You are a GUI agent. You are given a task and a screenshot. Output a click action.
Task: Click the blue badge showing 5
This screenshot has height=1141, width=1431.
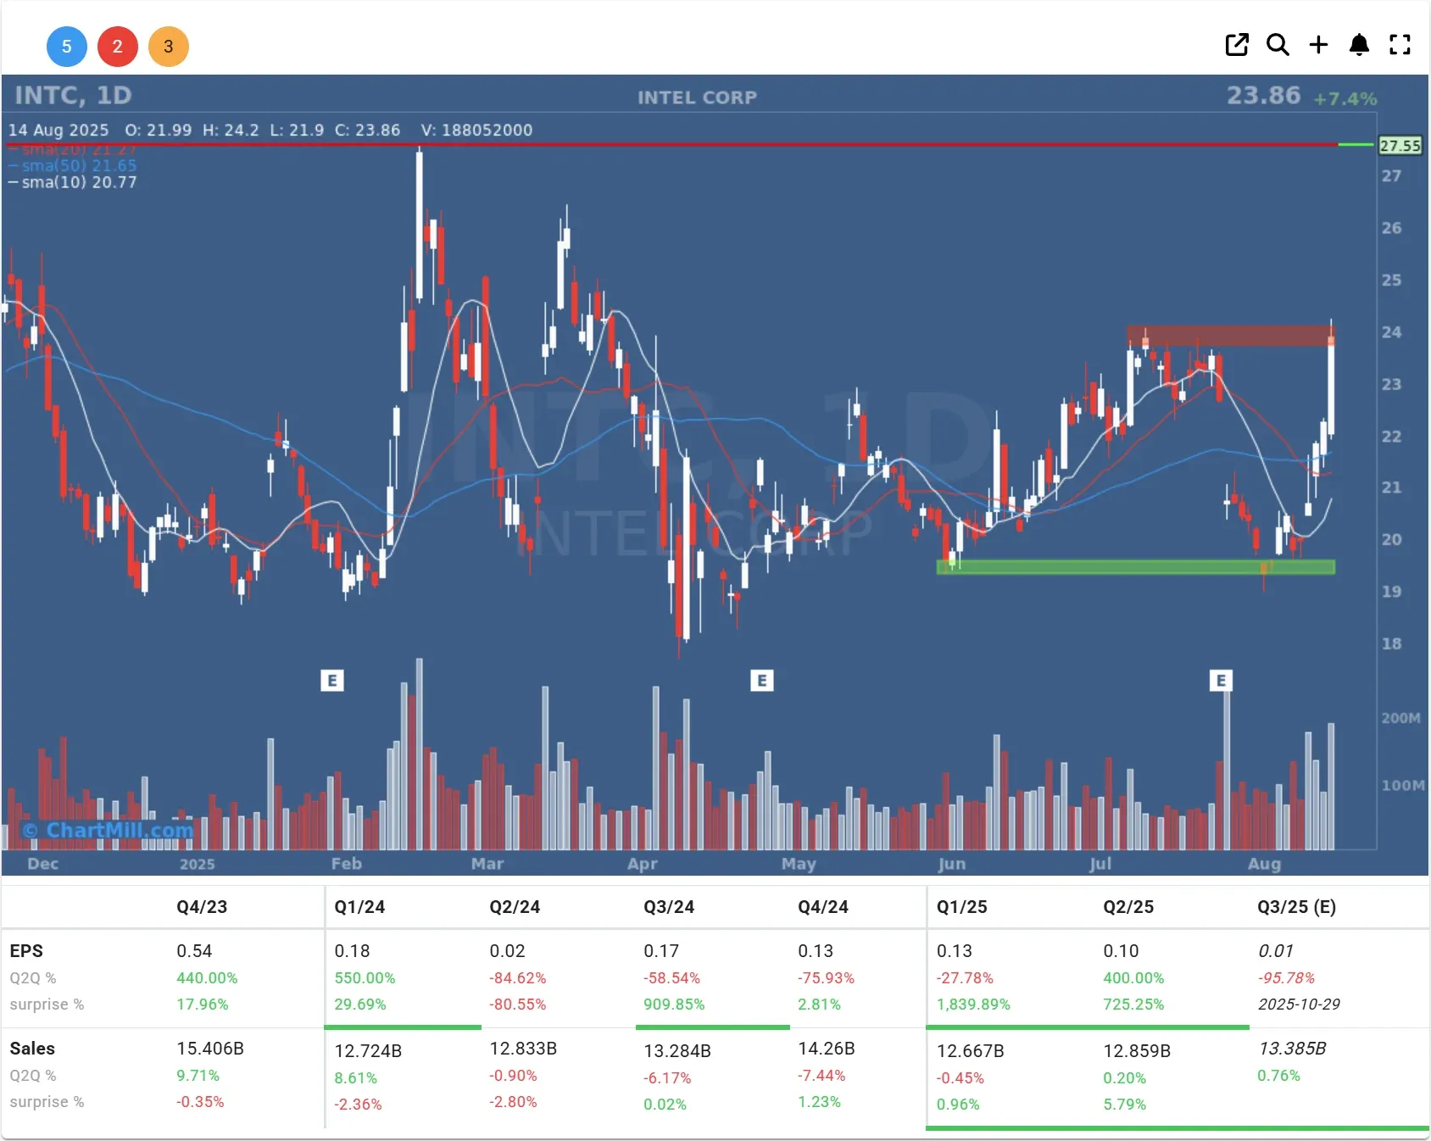tap(67, 47)
